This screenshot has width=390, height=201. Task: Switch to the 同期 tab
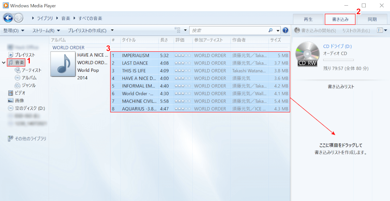(372, 19)
